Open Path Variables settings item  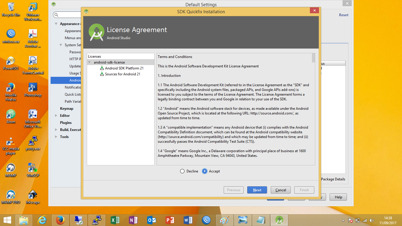tap(73, 102)
